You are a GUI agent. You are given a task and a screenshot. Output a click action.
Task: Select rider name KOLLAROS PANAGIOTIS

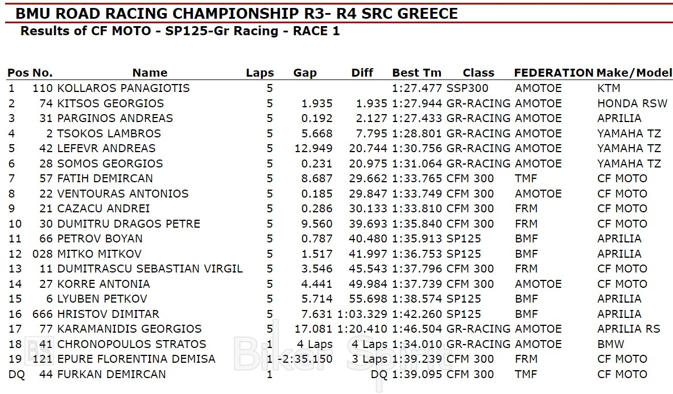123,88
